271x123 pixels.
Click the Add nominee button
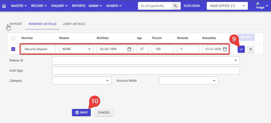coord(246,37)
